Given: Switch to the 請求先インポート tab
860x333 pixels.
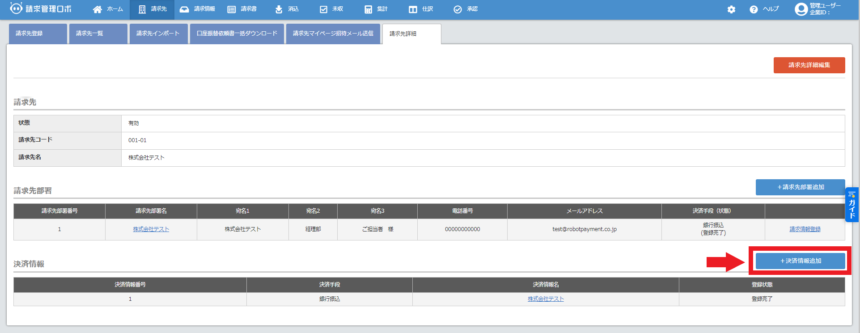Looking at the screenshot, I should point(158,34).
